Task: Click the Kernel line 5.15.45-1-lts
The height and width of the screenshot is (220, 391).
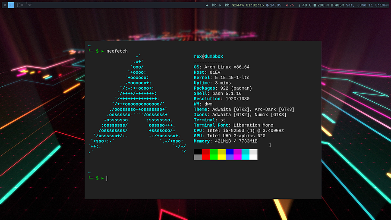Action: pos(222,78)
